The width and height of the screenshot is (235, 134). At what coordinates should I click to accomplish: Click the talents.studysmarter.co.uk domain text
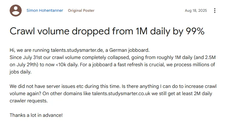121,93
